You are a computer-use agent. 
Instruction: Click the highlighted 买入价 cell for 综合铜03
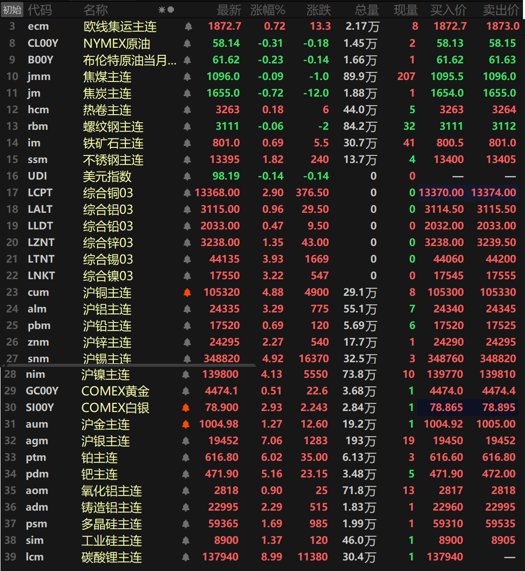[441, 193]
